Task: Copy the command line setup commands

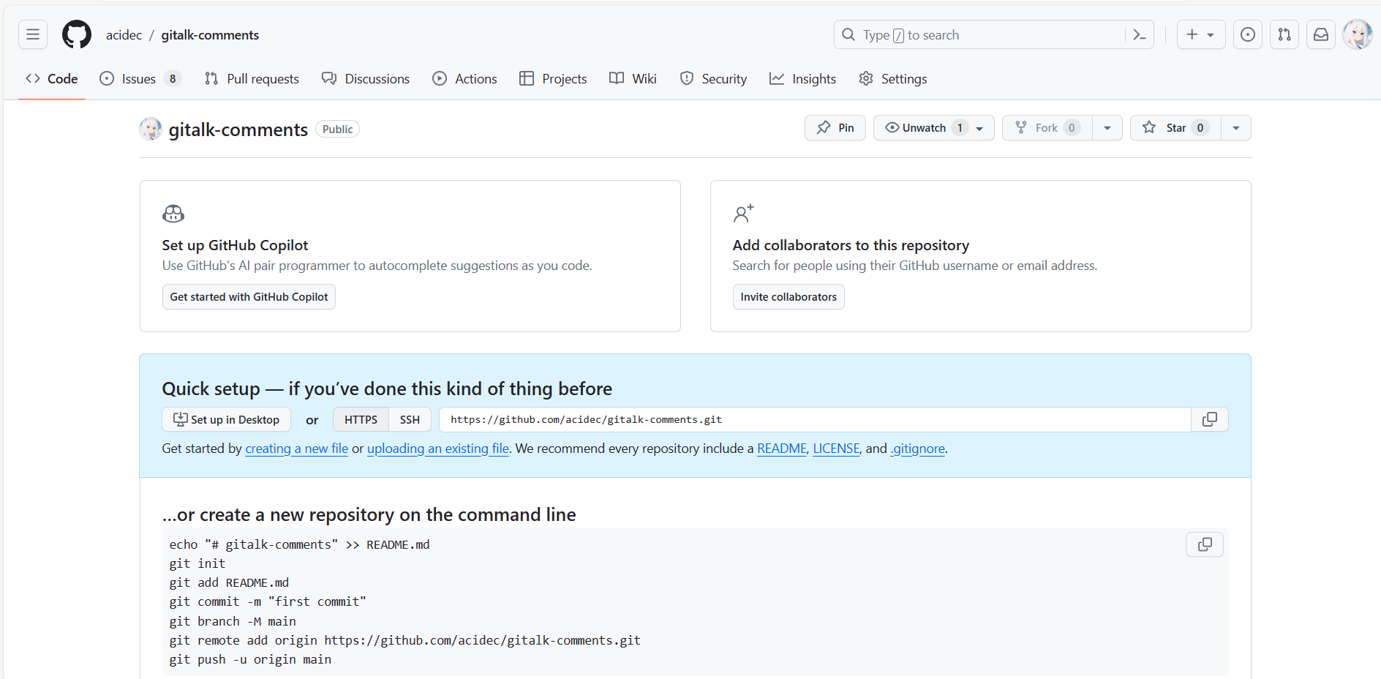Action: (1205, 544)
